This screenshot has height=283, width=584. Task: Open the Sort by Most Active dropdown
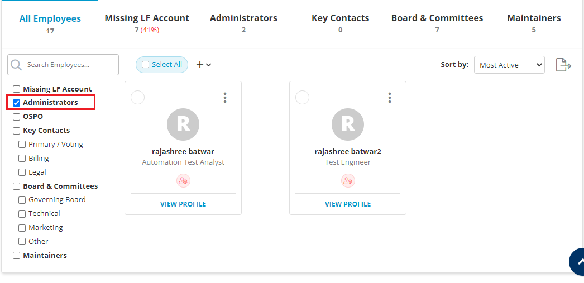point(509,65)
